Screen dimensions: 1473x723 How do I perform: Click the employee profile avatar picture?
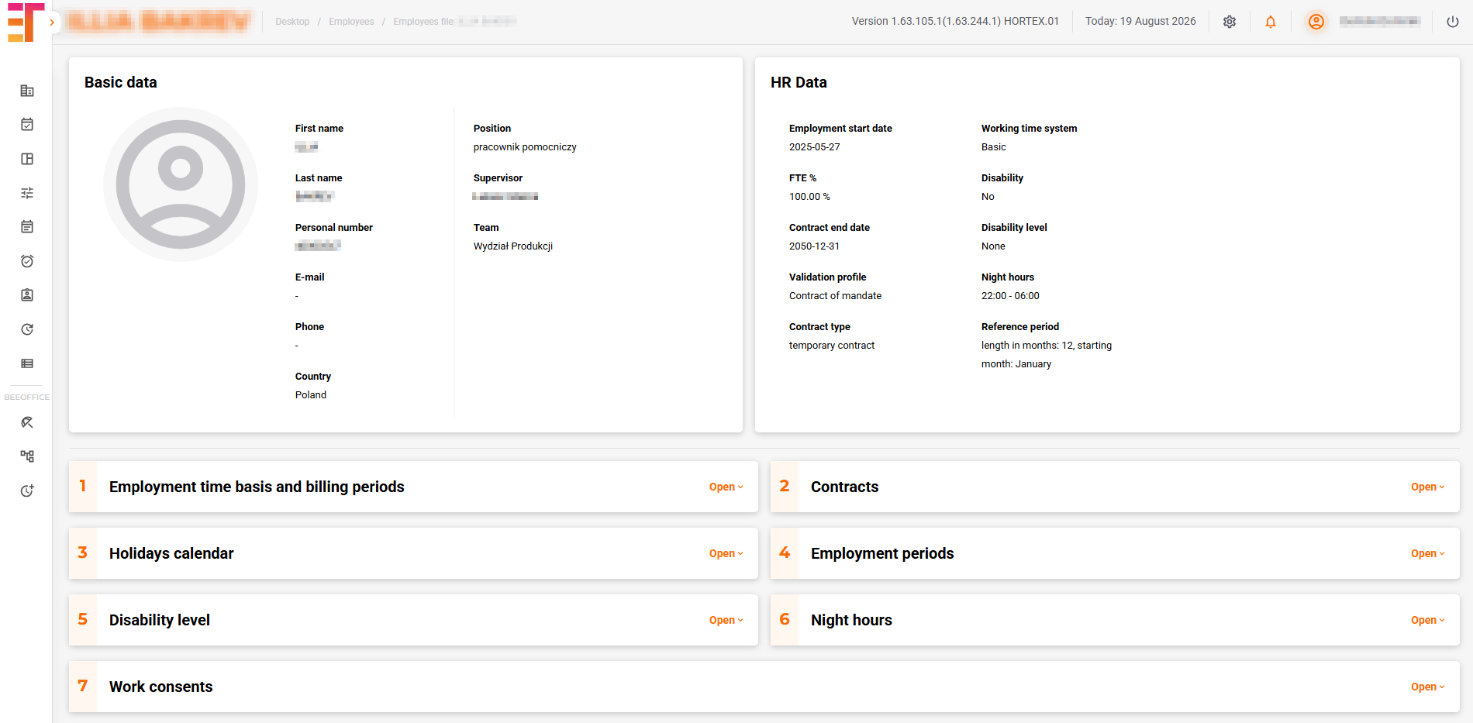pos(181,184)
